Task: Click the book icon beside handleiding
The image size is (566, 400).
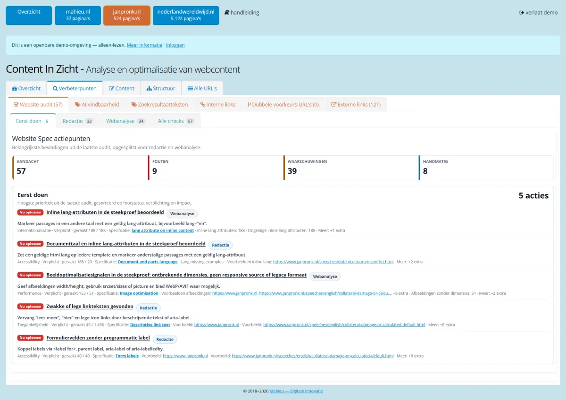Action: pyautogui.click(x=227, y=13)
